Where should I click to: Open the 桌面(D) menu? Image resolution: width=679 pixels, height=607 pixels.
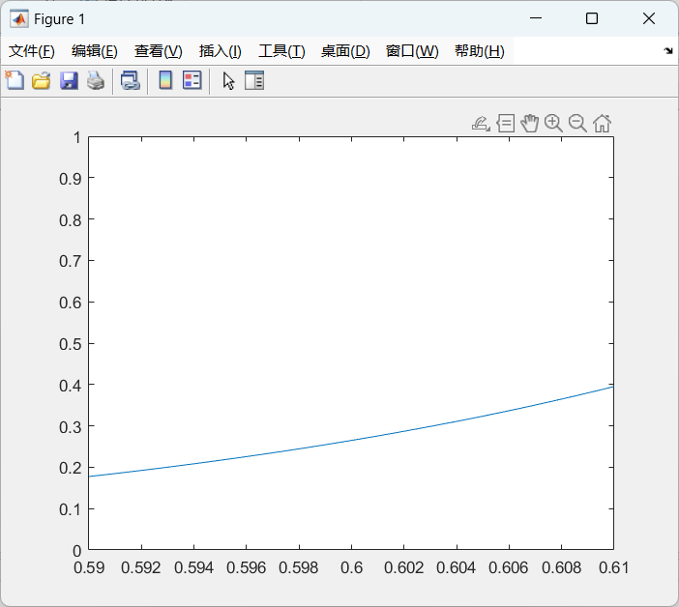pyautogui.click(x=345, y=51)
